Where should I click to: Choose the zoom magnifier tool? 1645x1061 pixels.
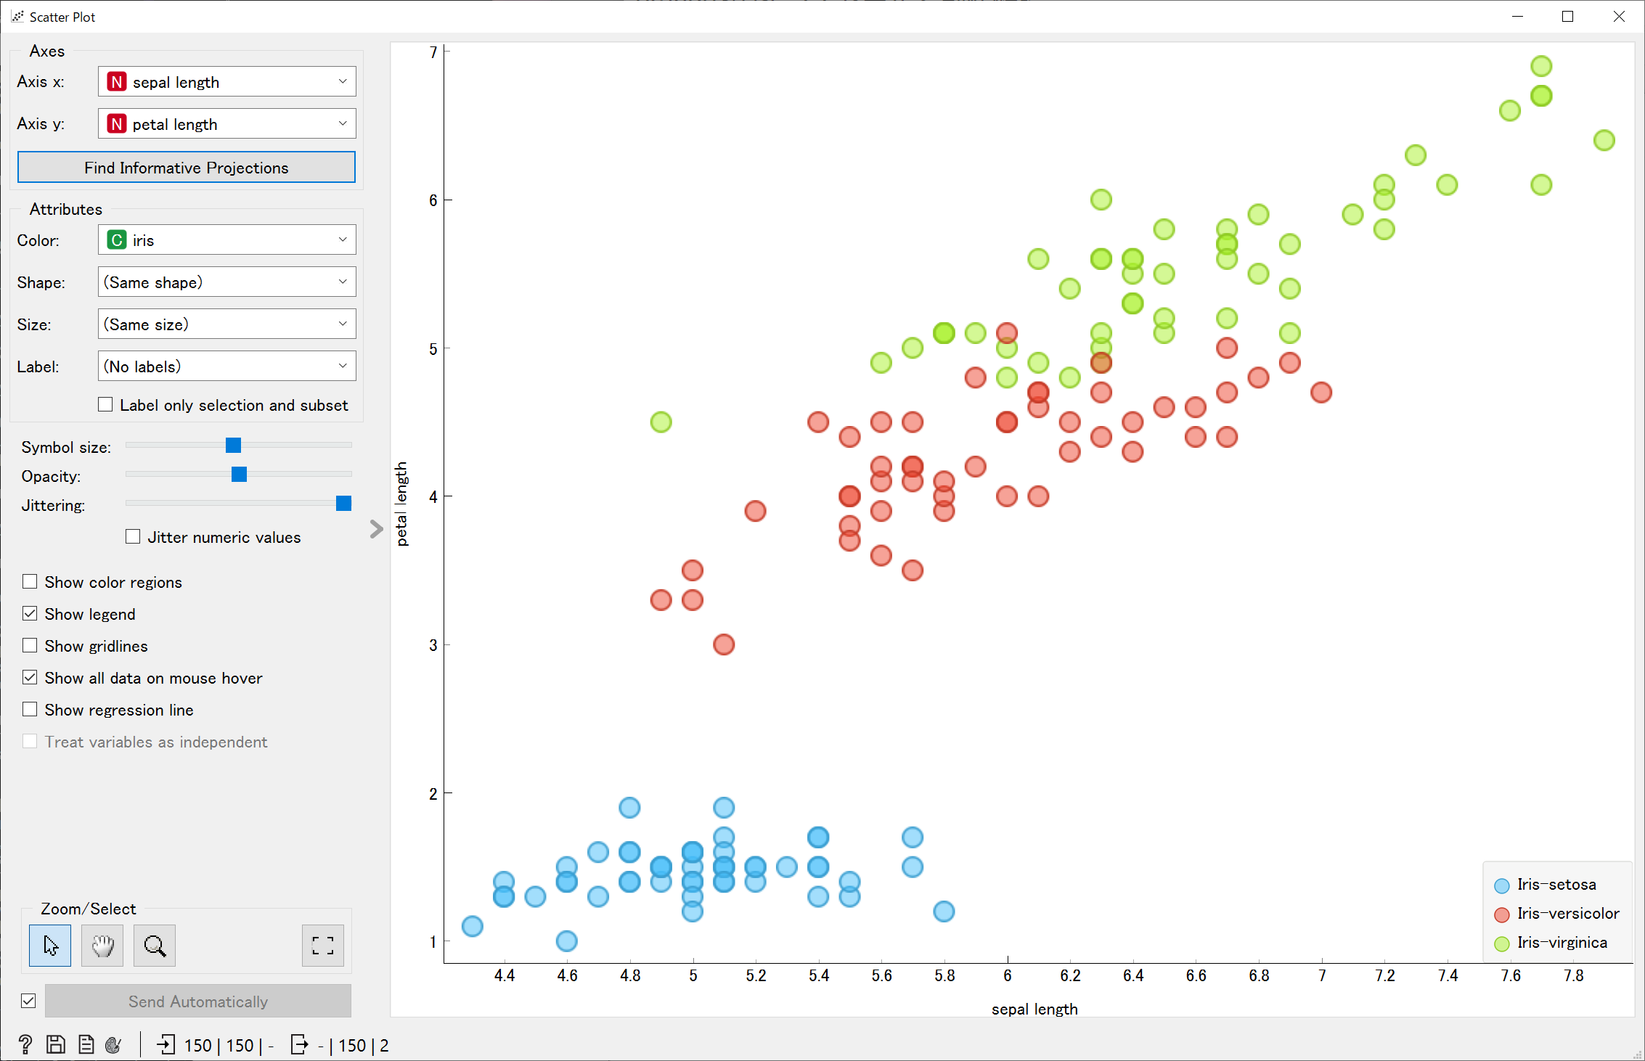click(154, 945)
